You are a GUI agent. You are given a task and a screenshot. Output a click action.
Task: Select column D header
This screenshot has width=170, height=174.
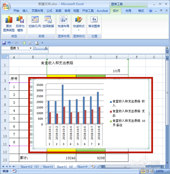(x=90, y=57)
